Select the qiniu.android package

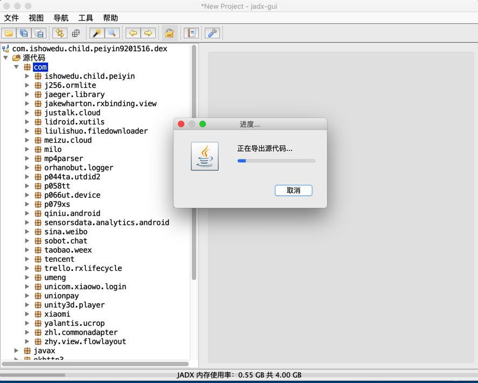coord(72,213)
